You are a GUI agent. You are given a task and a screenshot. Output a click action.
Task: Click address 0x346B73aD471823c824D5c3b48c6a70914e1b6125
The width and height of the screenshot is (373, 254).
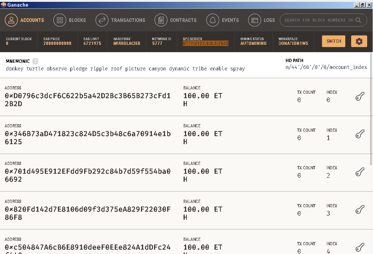tap(87, 138)
